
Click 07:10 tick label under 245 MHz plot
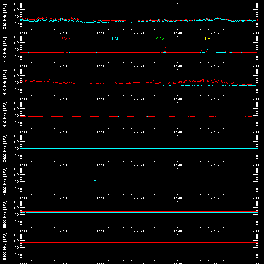pos(62,33)
